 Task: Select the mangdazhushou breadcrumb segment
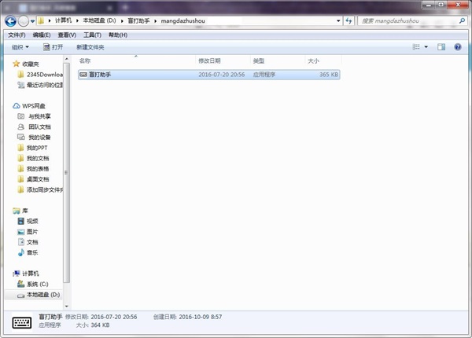click(183, 20)
